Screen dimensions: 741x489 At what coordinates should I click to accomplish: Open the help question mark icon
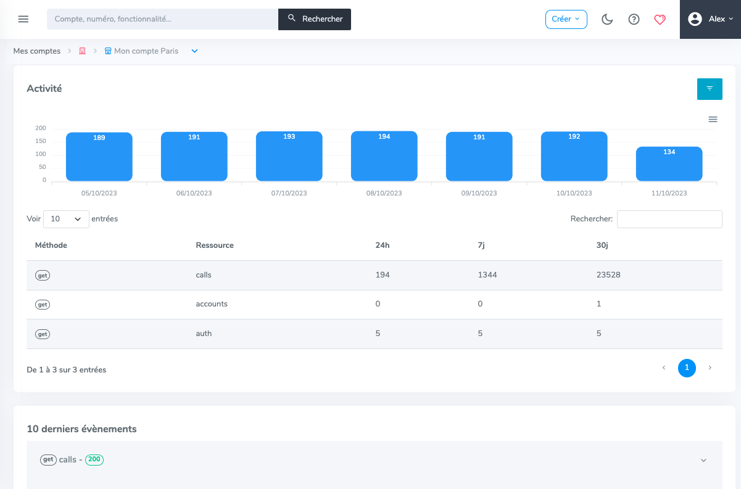pos(634,19)
